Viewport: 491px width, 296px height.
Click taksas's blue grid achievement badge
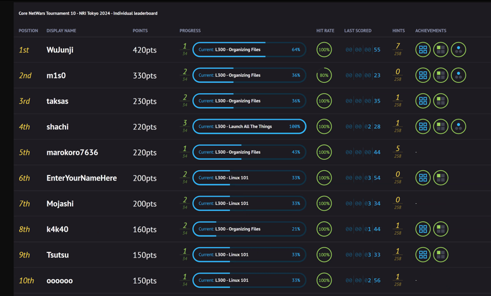[x=423, y=101]
